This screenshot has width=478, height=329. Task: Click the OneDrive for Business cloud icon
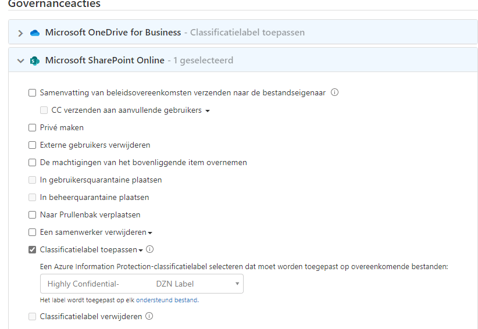point(35,33)
